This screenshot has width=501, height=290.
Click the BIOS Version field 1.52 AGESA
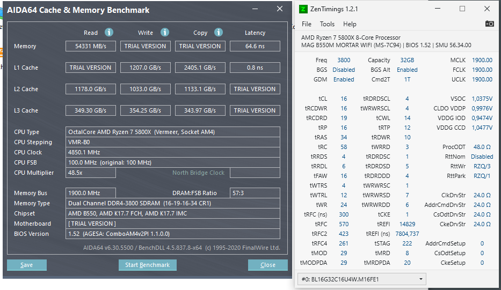pyautogui.click(x=173, y=234)
